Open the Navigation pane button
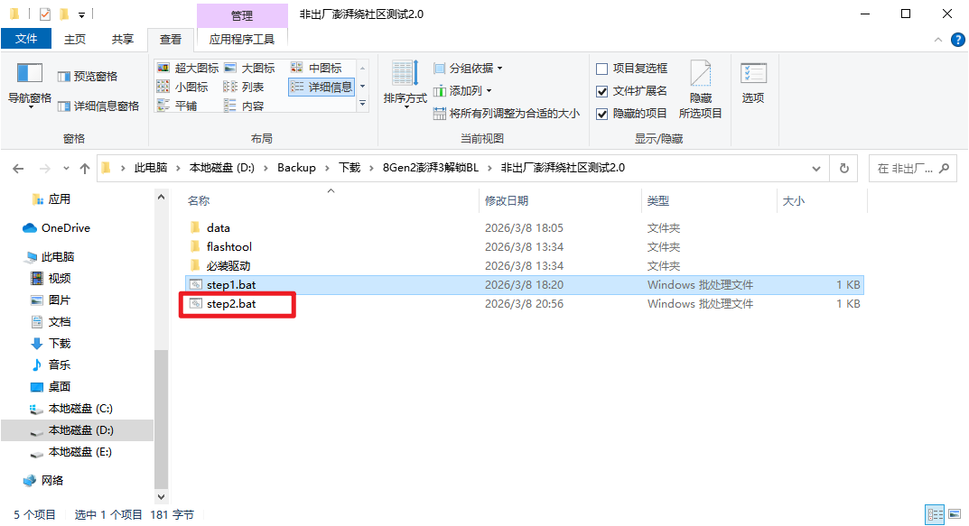 coord(29,85)
